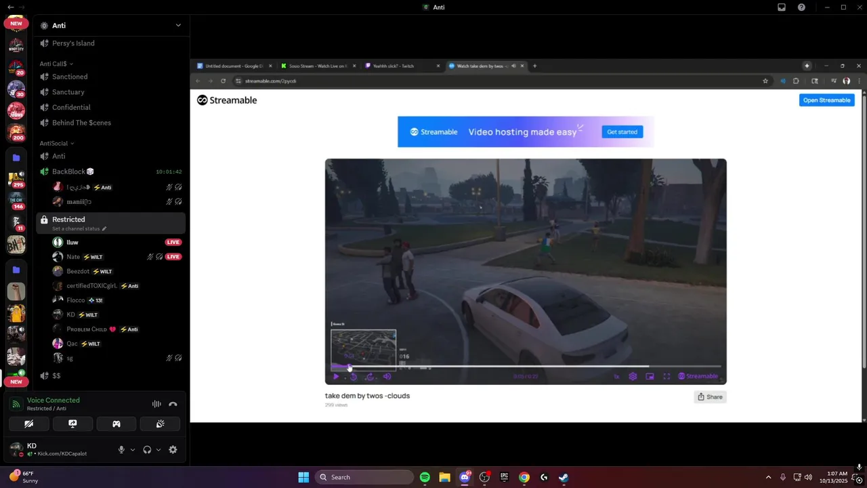Switch to Untitled document browser tab
The image size is (867, 488).
point(234,66)
